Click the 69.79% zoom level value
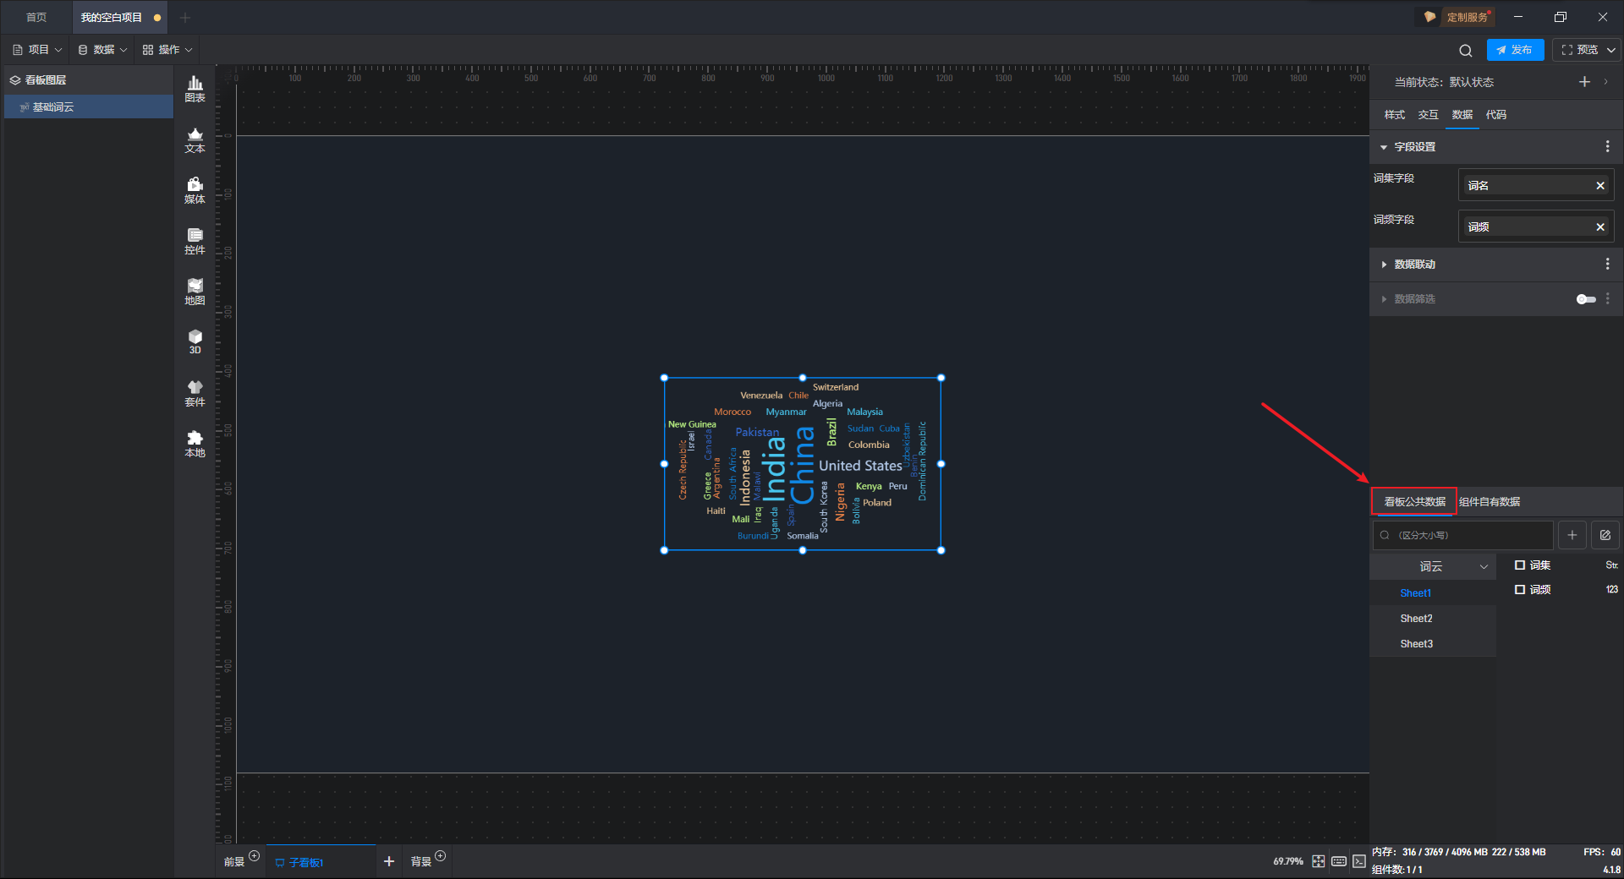 click(1288, 861)
